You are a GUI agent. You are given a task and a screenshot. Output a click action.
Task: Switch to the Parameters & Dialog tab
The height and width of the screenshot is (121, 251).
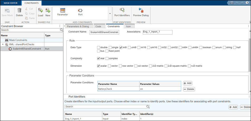[x=78, y=26]
